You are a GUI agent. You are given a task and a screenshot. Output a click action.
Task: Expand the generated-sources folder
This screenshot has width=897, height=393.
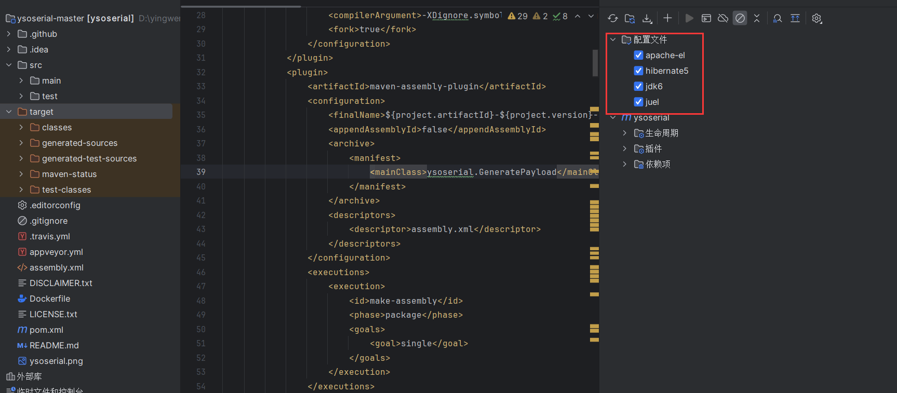click(21, 143)
